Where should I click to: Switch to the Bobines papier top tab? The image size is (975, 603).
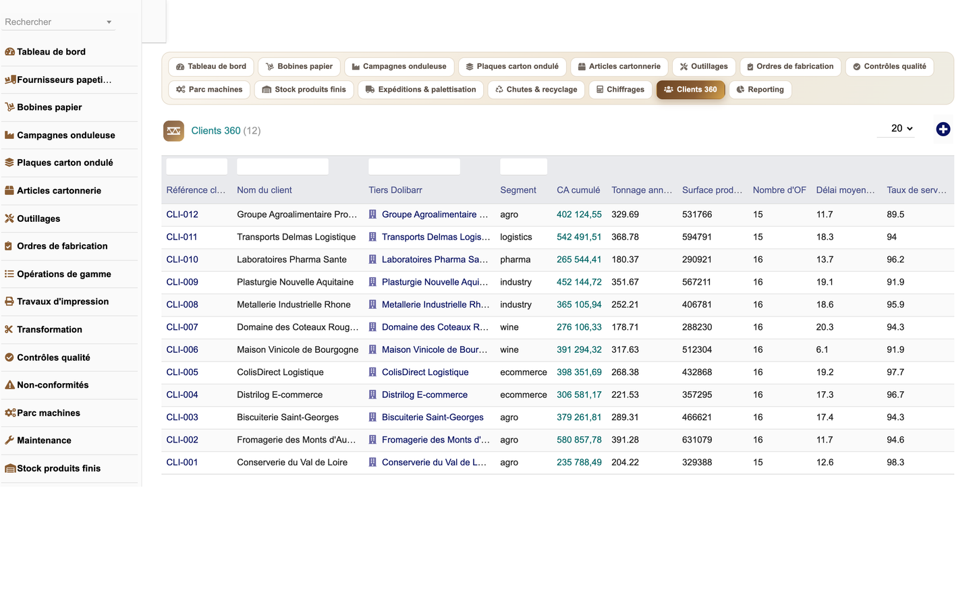[x=299, y=67]
